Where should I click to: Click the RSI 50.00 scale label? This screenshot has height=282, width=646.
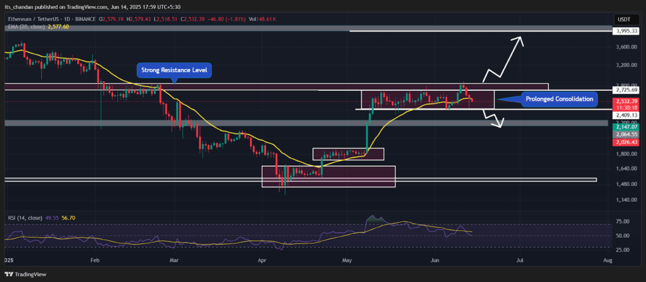(624, 236)
